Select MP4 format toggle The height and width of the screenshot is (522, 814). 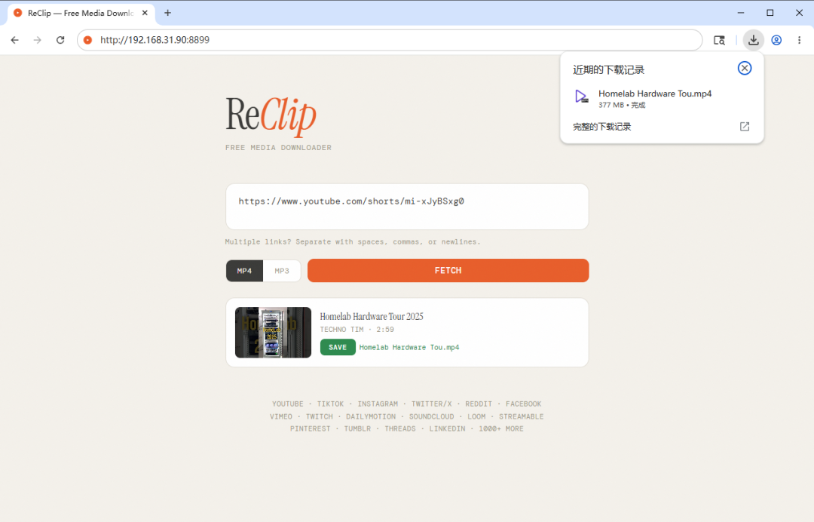(244, 271)
